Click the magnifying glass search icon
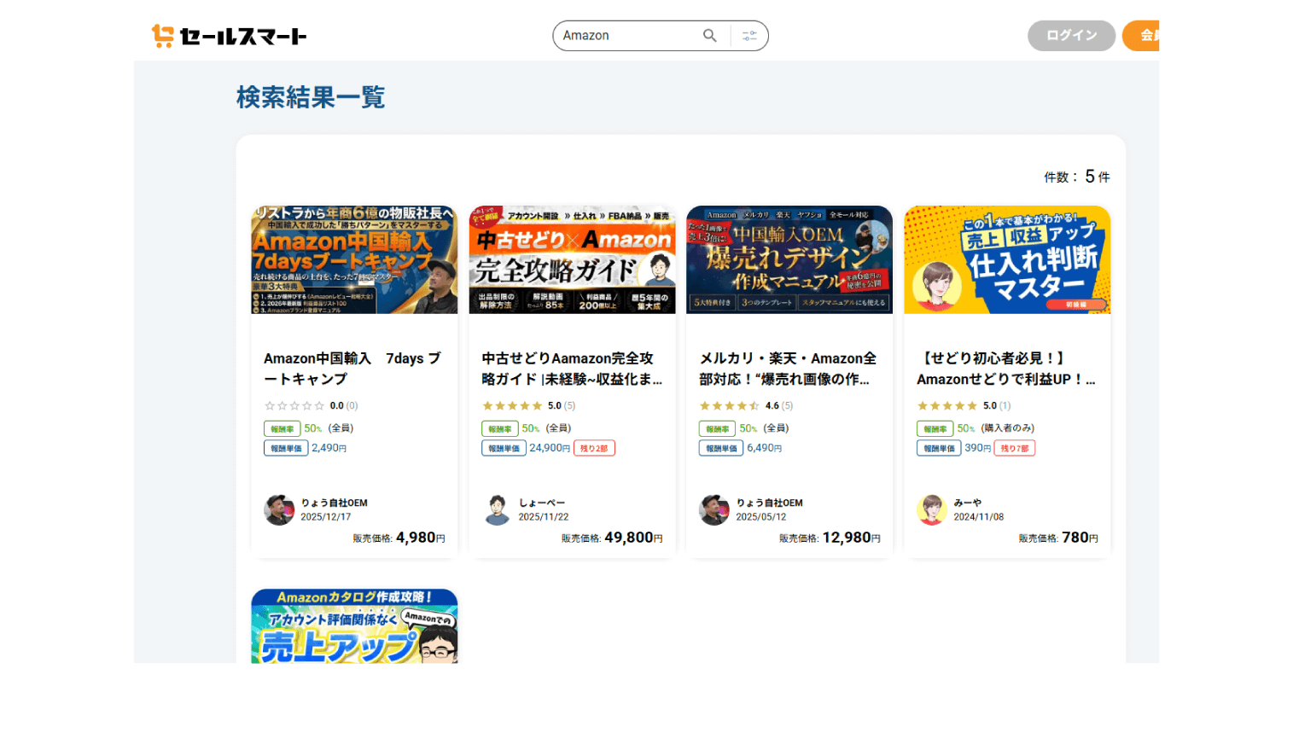1293x750 pixels. (709, 35)
